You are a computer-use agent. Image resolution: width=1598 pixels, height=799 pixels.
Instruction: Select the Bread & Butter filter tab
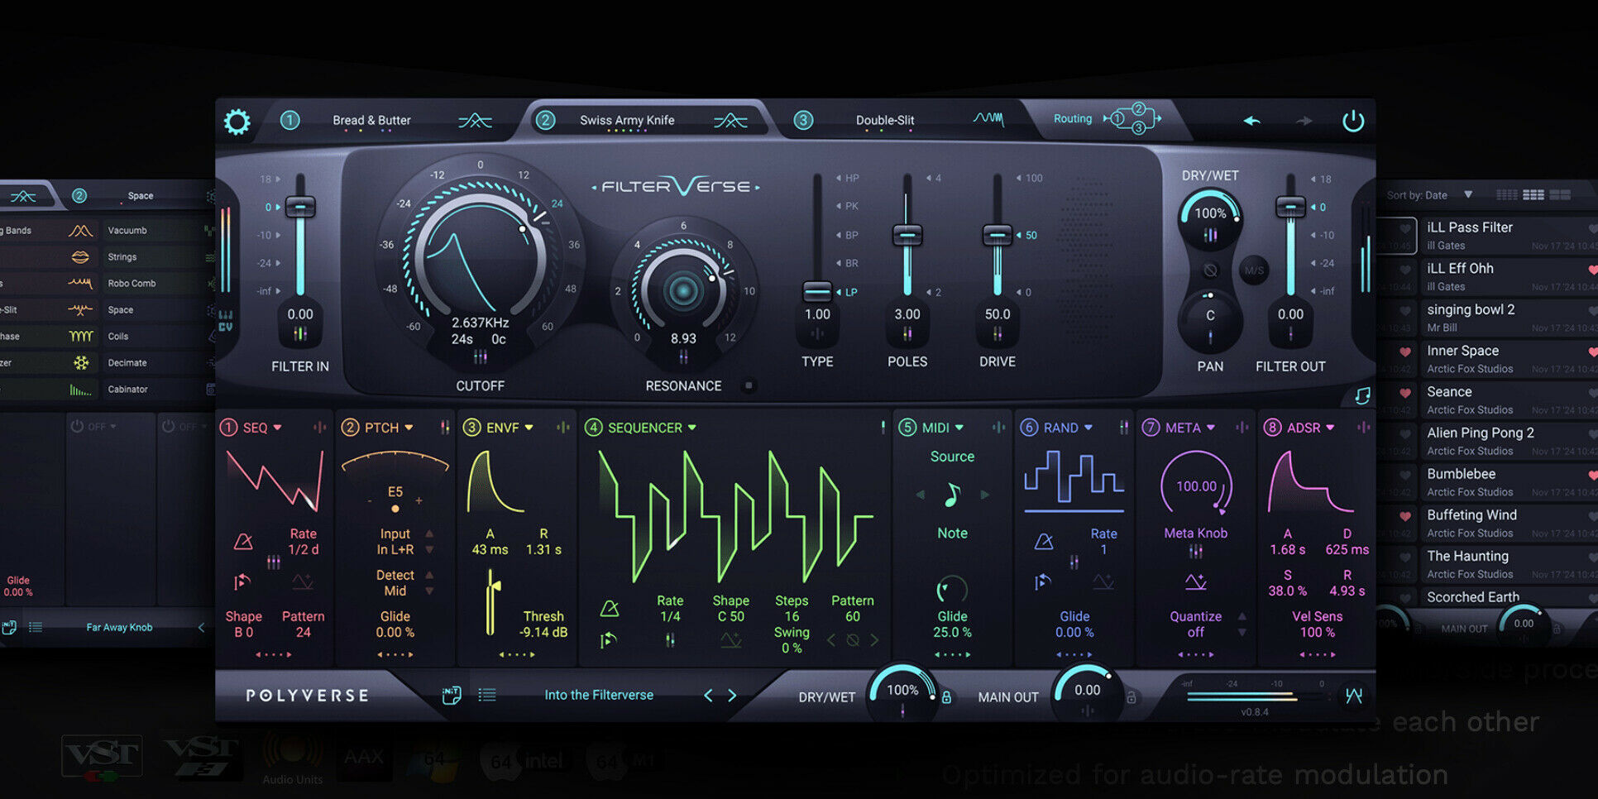371,121
